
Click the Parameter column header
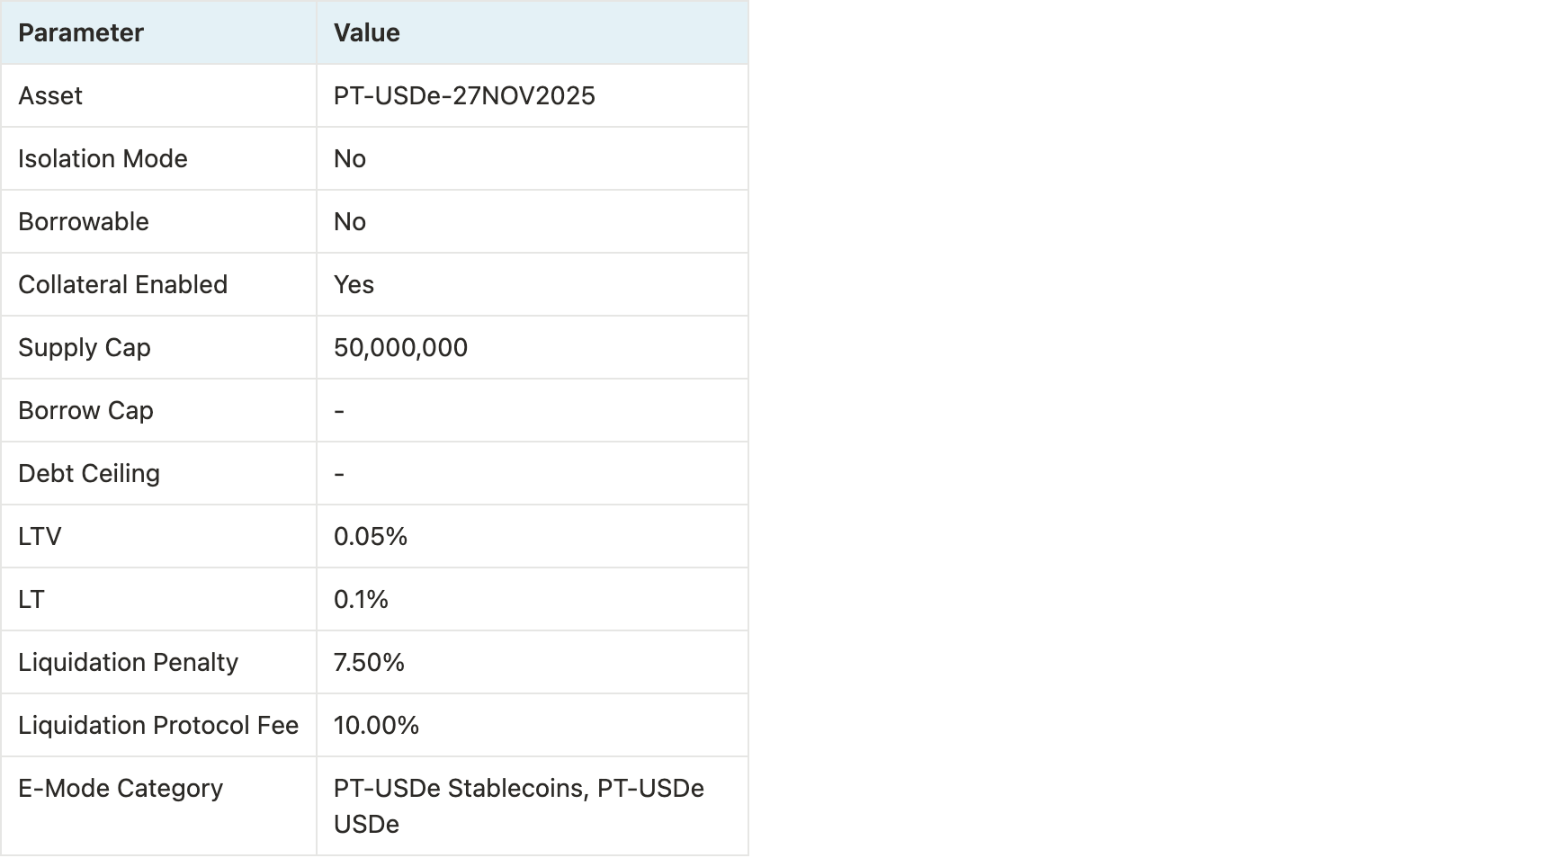[x=81, y=33]
